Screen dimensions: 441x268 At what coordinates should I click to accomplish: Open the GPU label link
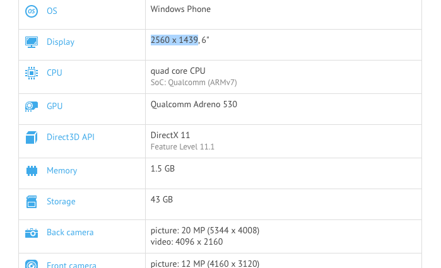click(x=55, y=106)
